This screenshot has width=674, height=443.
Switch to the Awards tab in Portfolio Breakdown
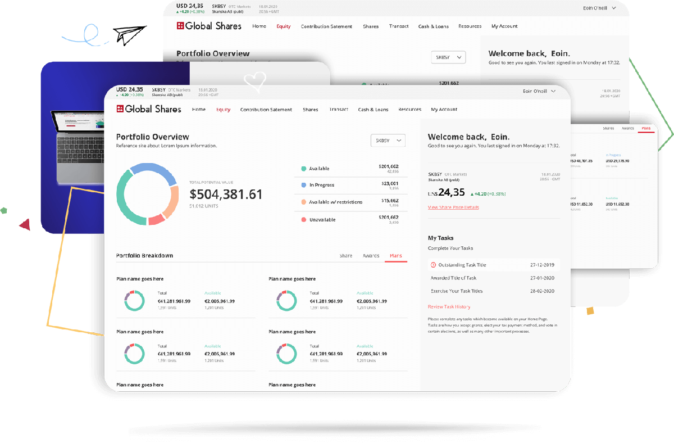coord(371,256)
